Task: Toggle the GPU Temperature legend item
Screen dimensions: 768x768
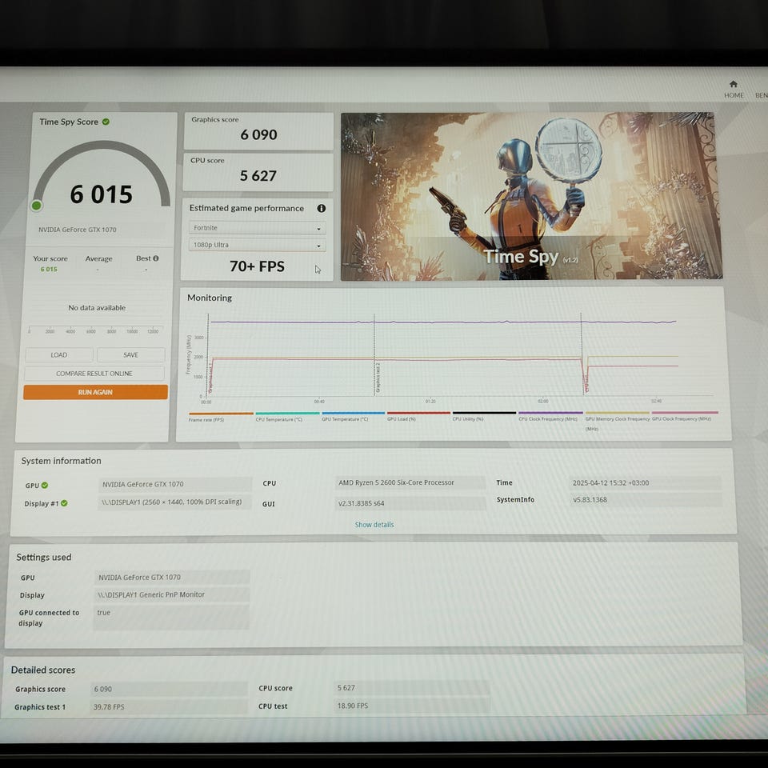Action: tap(353, 416)
